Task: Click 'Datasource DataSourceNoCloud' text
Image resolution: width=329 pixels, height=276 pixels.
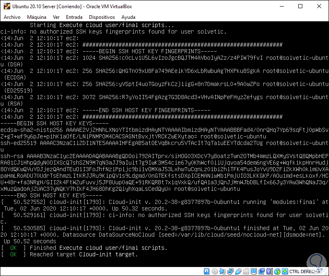Action: [x=108, y=235]
